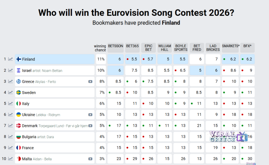Click the chart icon beside Israel's rank
The width and height of the screenshot is (269, 165).
point(11,71)
